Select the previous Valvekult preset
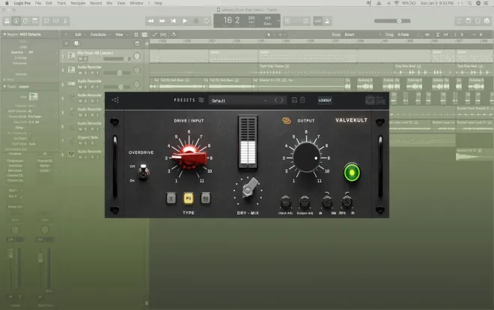This screenshot has height=310, width=494. [275, 100]
